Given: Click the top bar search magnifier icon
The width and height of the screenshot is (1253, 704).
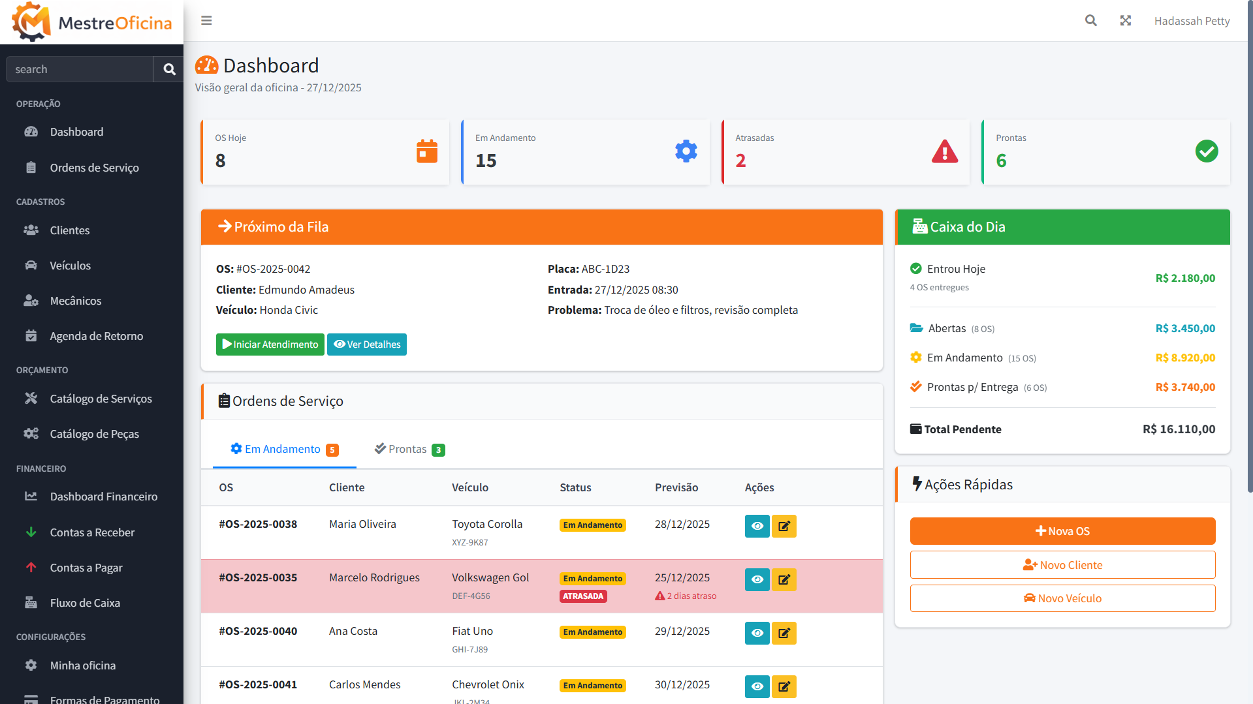Looking at the screenshot, I should [1090, 21].
